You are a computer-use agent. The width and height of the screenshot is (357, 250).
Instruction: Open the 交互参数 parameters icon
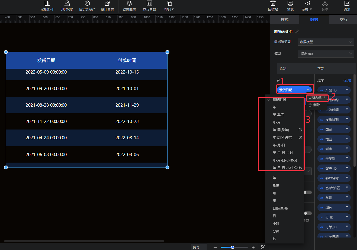click(149, 4)
